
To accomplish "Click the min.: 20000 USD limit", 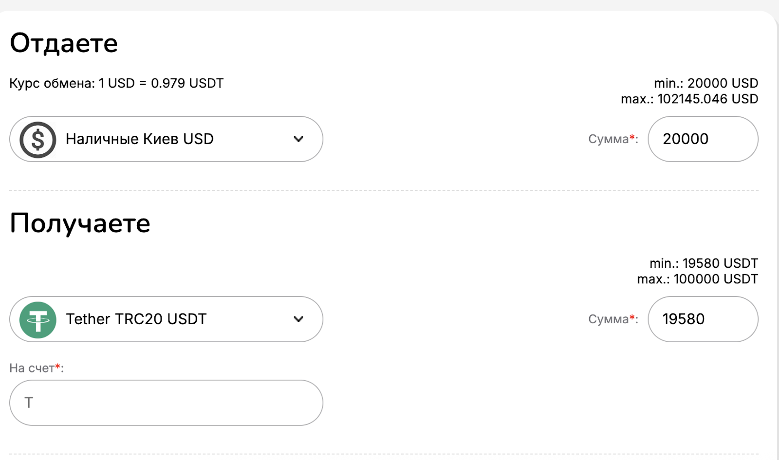I will (x=706, y=83).
